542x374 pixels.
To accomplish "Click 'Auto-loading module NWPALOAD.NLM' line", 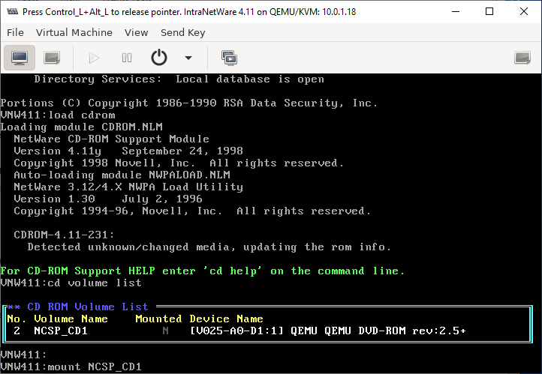I will (122, 175).
